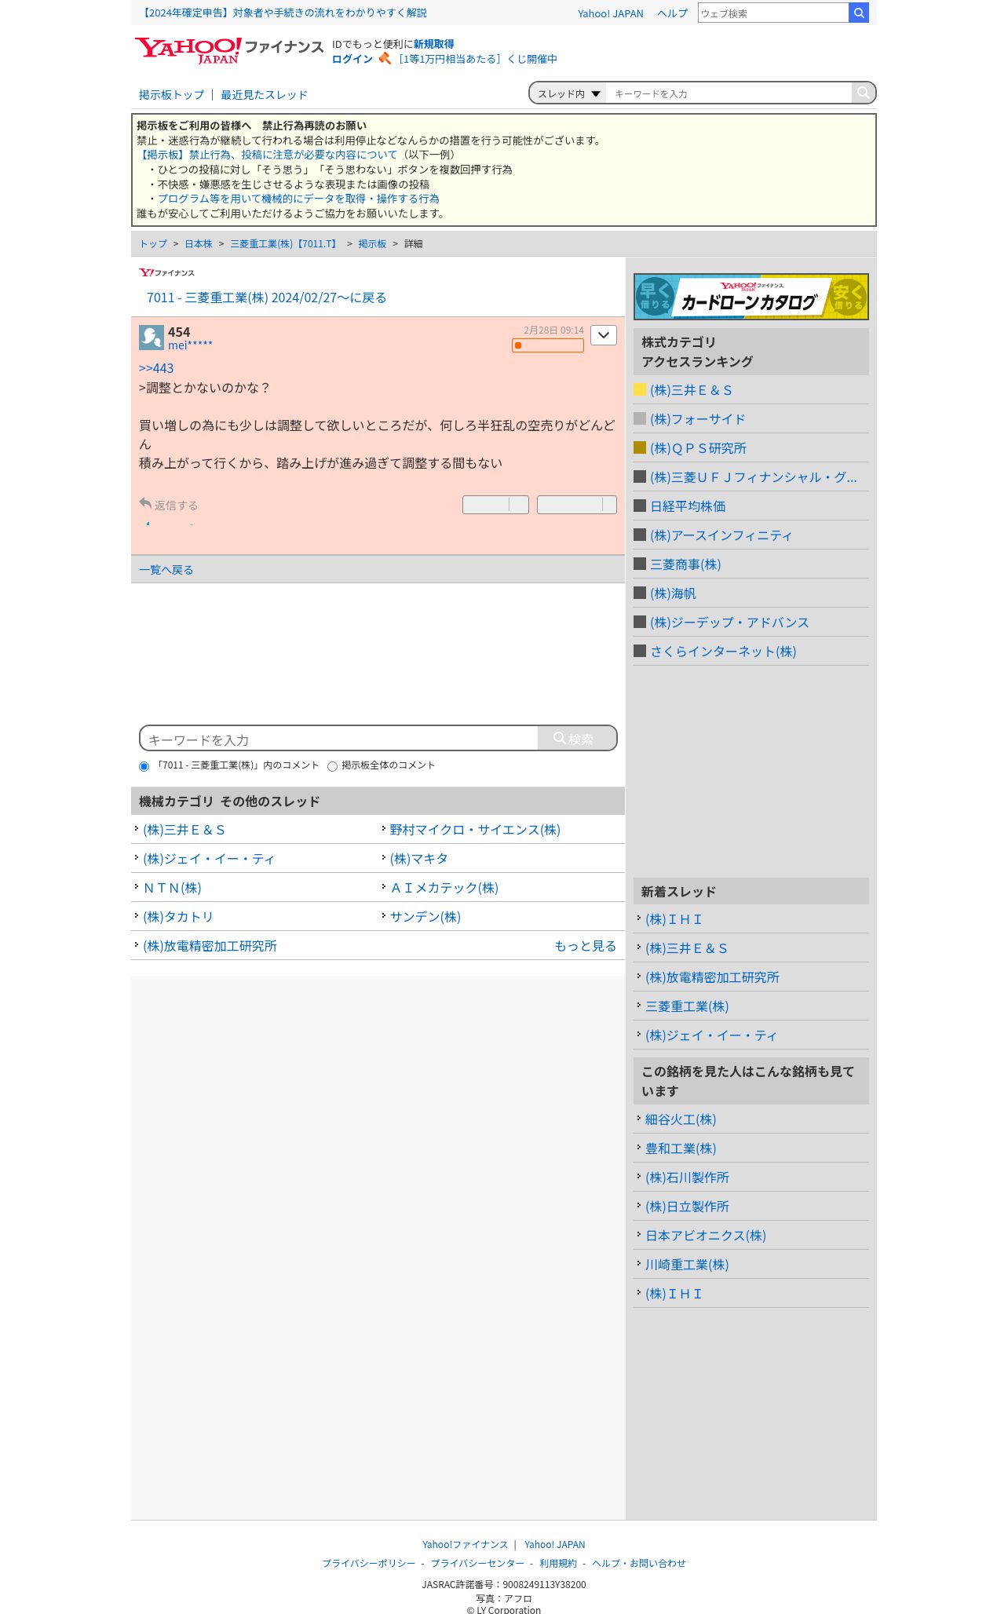Click the >>443 reply reference
This screenshot has width=1008, height=1614.
pos(156,368)
